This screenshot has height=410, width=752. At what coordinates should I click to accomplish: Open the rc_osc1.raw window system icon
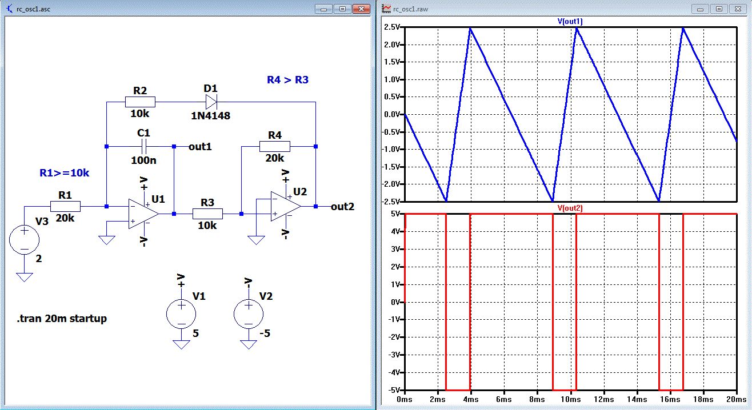coord(387,9)
